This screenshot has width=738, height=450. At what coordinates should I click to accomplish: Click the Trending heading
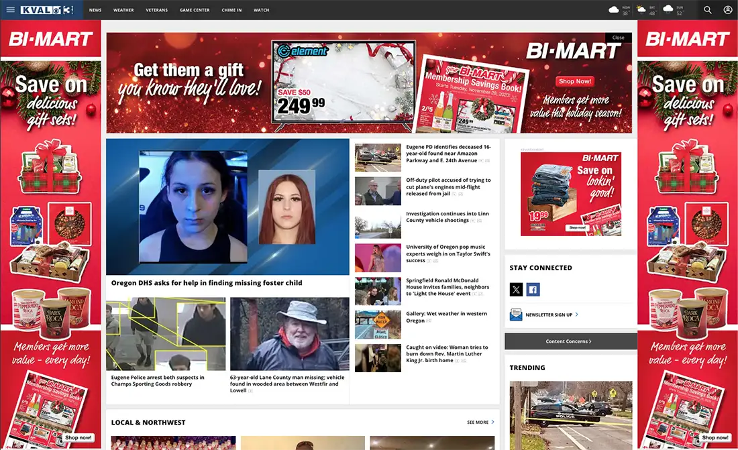[527, 368]
